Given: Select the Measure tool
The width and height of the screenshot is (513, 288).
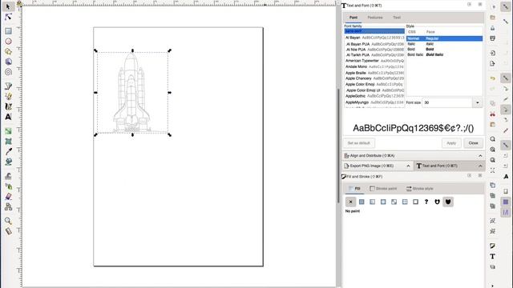Looking at the screenshot, I should click(8, 231).
